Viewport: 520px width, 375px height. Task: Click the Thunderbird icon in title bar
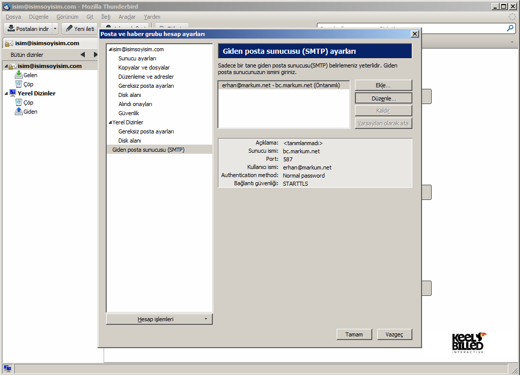click(x=7, y=6)
